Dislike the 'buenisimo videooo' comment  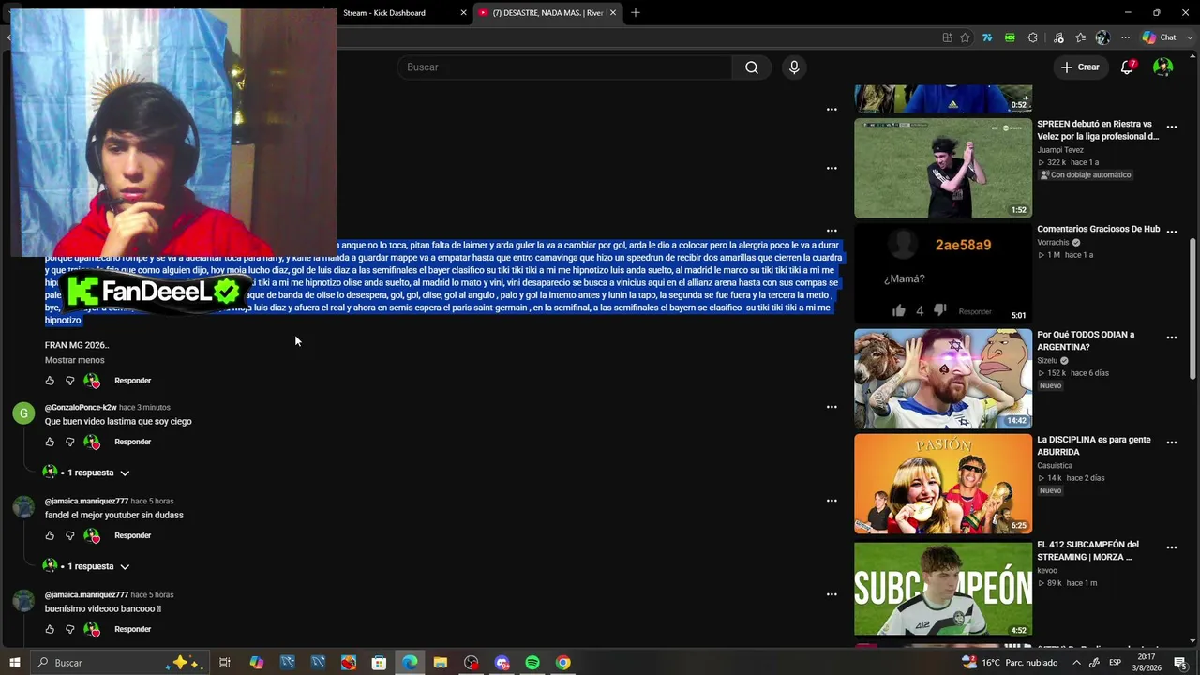point(69,629)
